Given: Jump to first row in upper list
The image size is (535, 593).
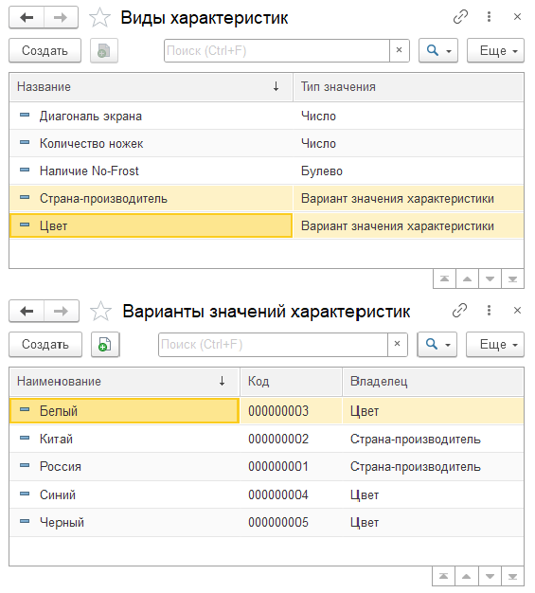Looking at the screenshot, I should (x=445, y=279).
